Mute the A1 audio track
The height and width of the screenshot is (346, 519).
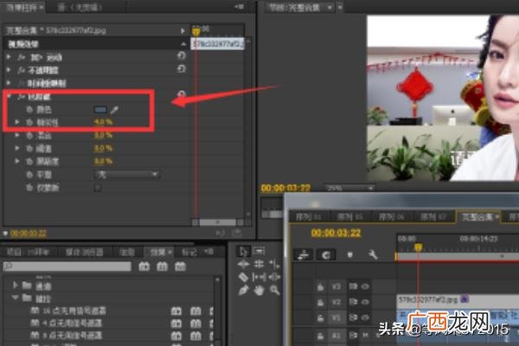click(365, 336)
